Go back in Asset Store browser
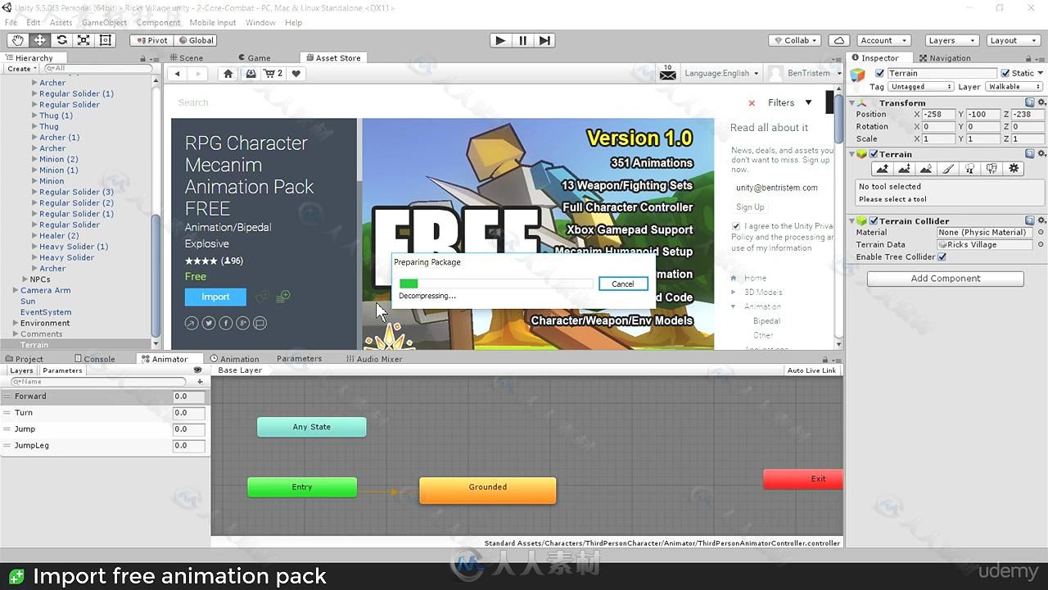1048x590 pixels. [x=178, y=74]
